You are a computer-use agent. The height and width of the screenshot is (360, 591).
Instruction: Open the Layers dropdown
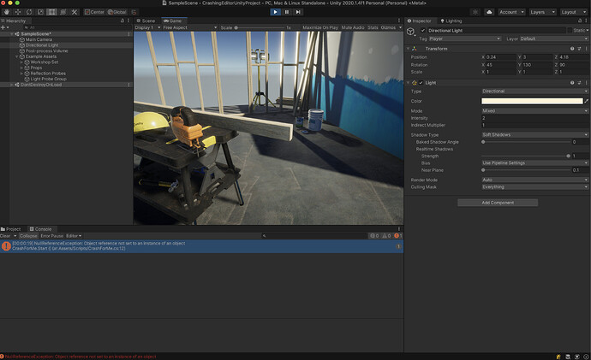542,12
